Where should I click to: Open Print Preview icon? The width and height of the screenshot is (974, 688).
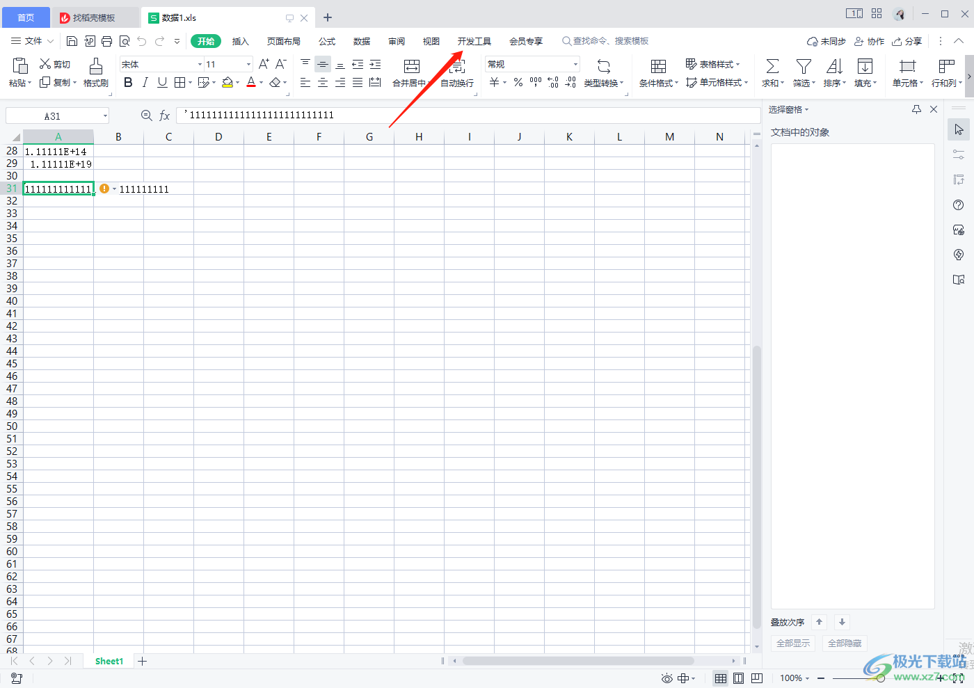click(x=125, y=41)
